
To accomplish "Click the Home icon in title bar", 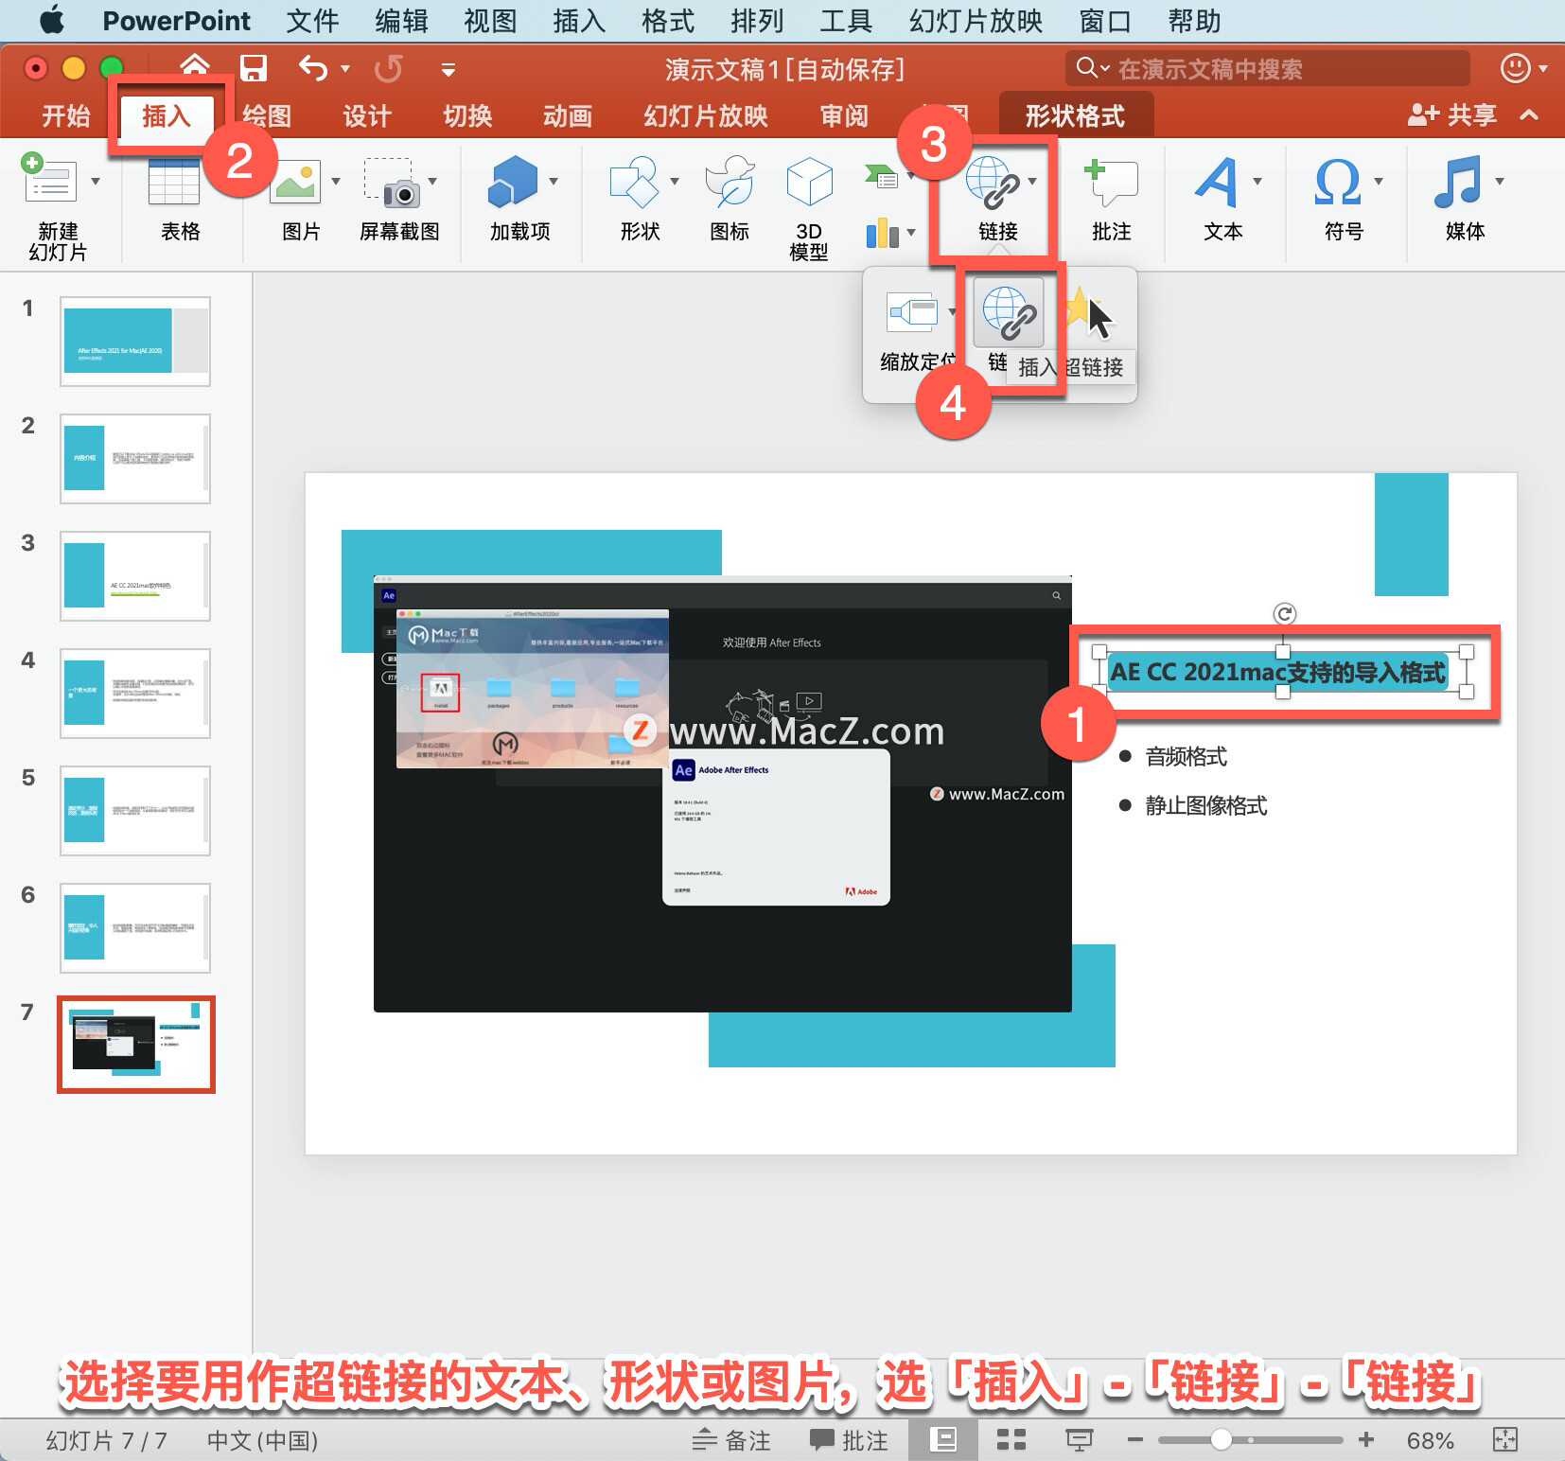I will 195,67.
